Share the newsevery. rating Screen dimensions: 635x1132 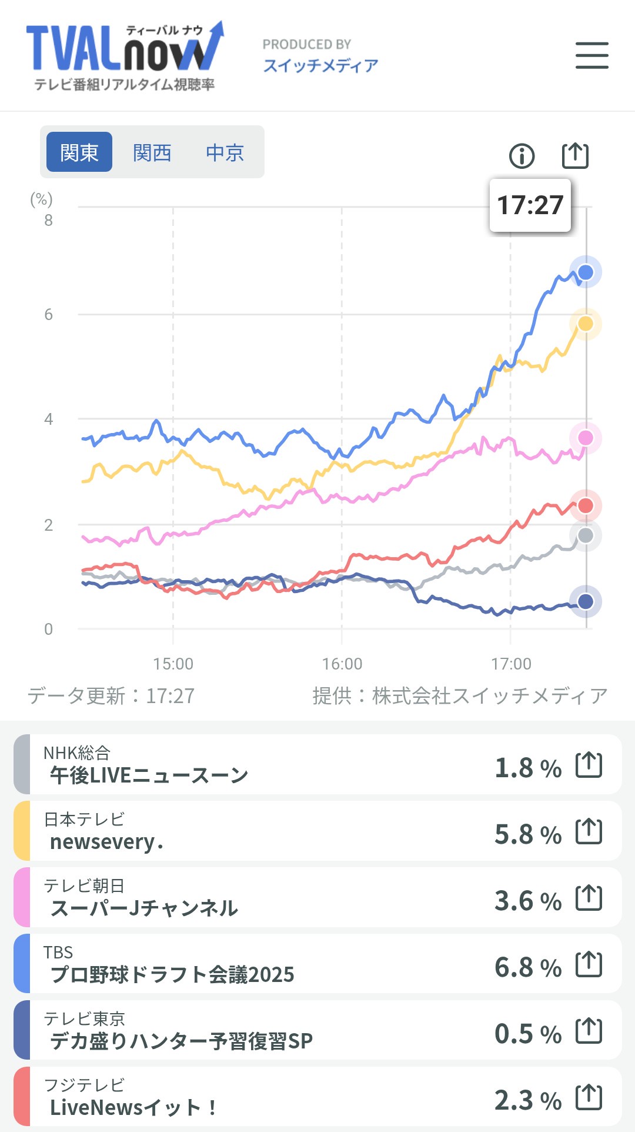click(x=589, y=831)
